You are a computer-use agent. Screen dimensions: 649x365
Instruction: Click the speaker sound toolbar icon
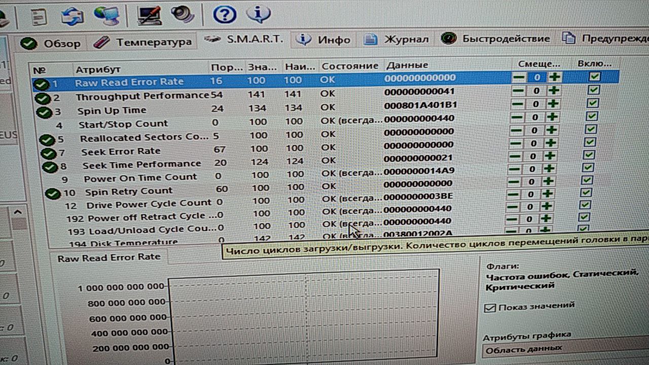point(183,14)
